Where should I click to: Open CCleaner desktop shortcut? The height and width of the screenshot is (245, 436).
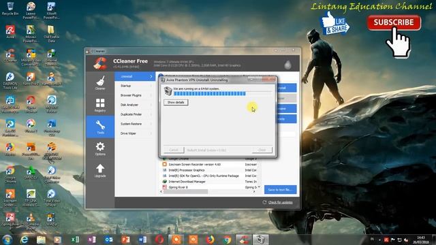coord(10,55)
